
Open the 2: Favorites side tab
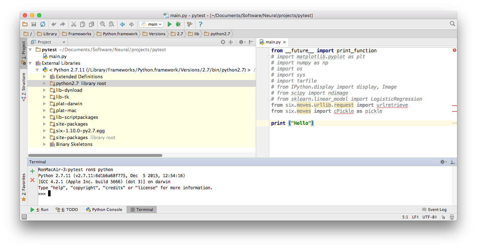tap(24, 187)
